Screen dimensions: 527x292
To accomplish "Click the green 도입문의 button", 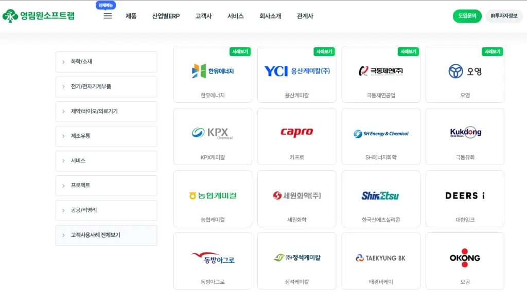I will pyautogui.click(x=467, y=16).
